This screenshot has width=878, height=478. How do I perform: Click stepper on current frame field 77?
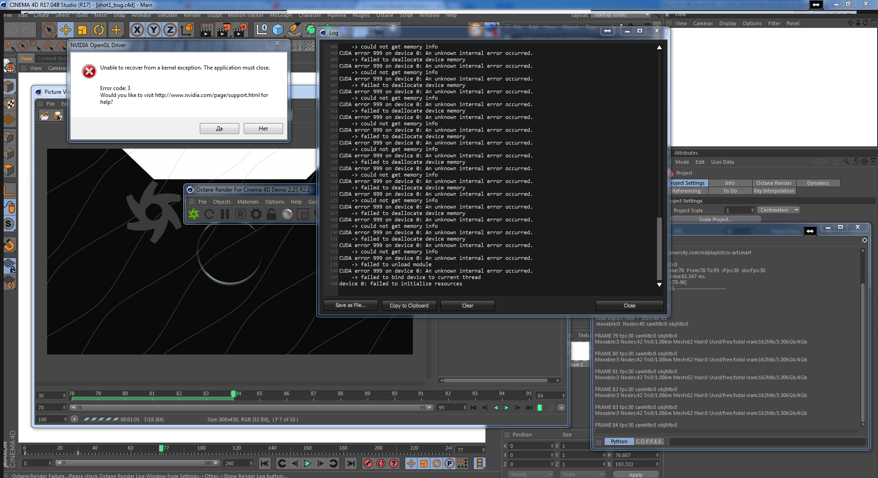coord(483,450)
